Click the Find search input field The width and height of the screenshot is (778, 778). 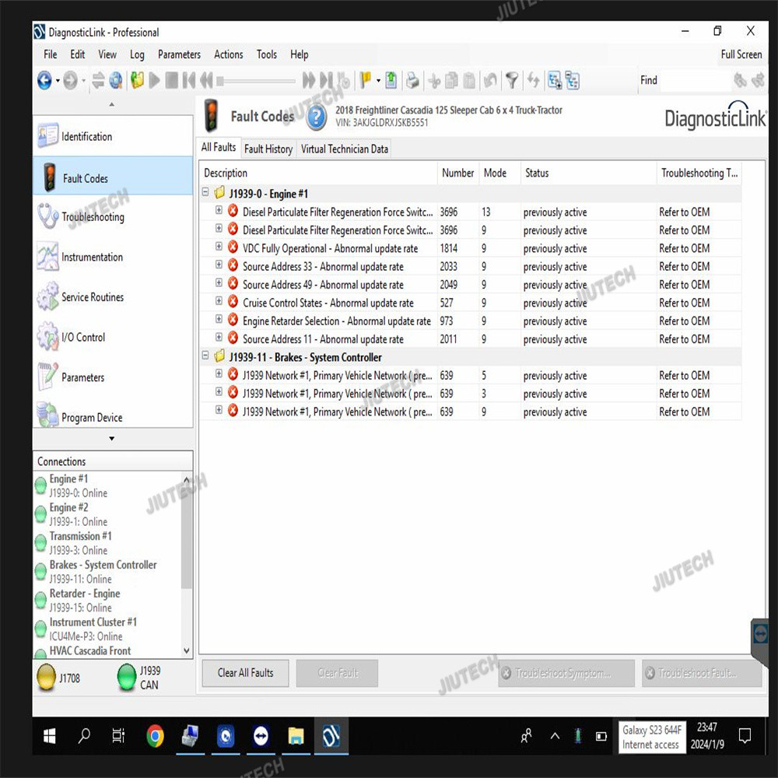pos(694,80)
